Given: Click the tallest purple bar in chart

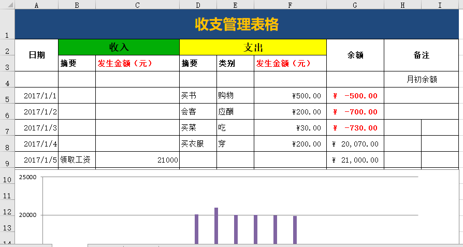Looking at the screenshot, I should pyautogui.click(x=216, y=225).
